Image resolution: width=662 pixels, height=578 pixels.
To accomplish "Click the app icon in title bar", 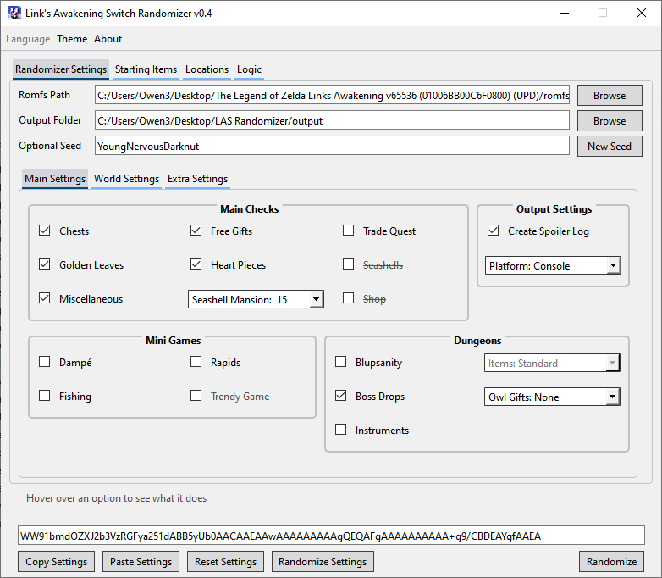I will pos(14,13).
